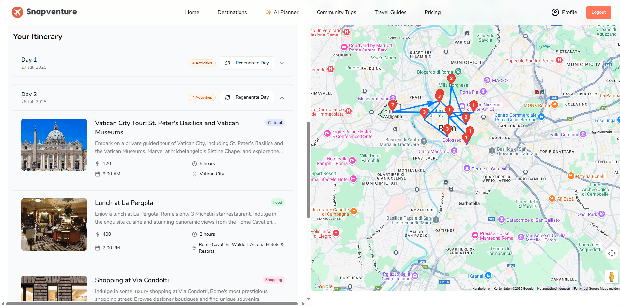620x306 pixels.
Task: Click the Google logo on the map
Action: [x=323, y=286]
